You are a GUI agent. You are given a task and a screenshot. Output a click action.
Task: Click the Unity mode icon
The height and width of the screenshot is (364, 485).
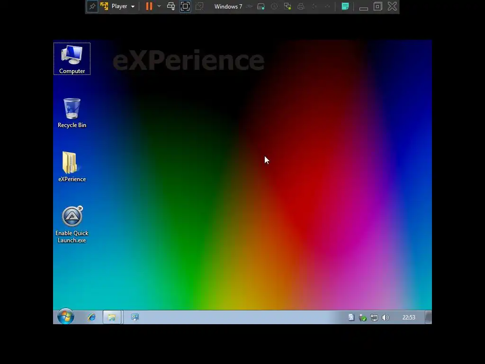click(199, 6)
